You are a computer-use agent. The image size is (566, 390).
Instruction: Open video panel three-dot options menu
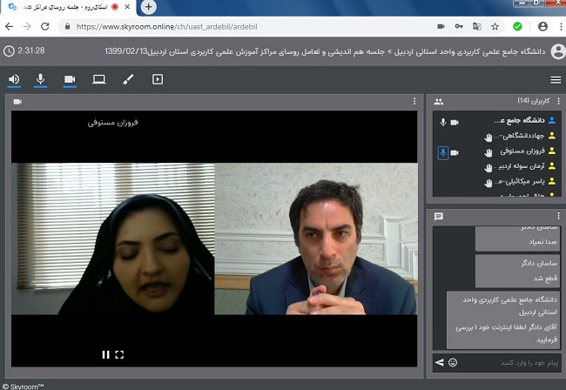tap(414, 102)
